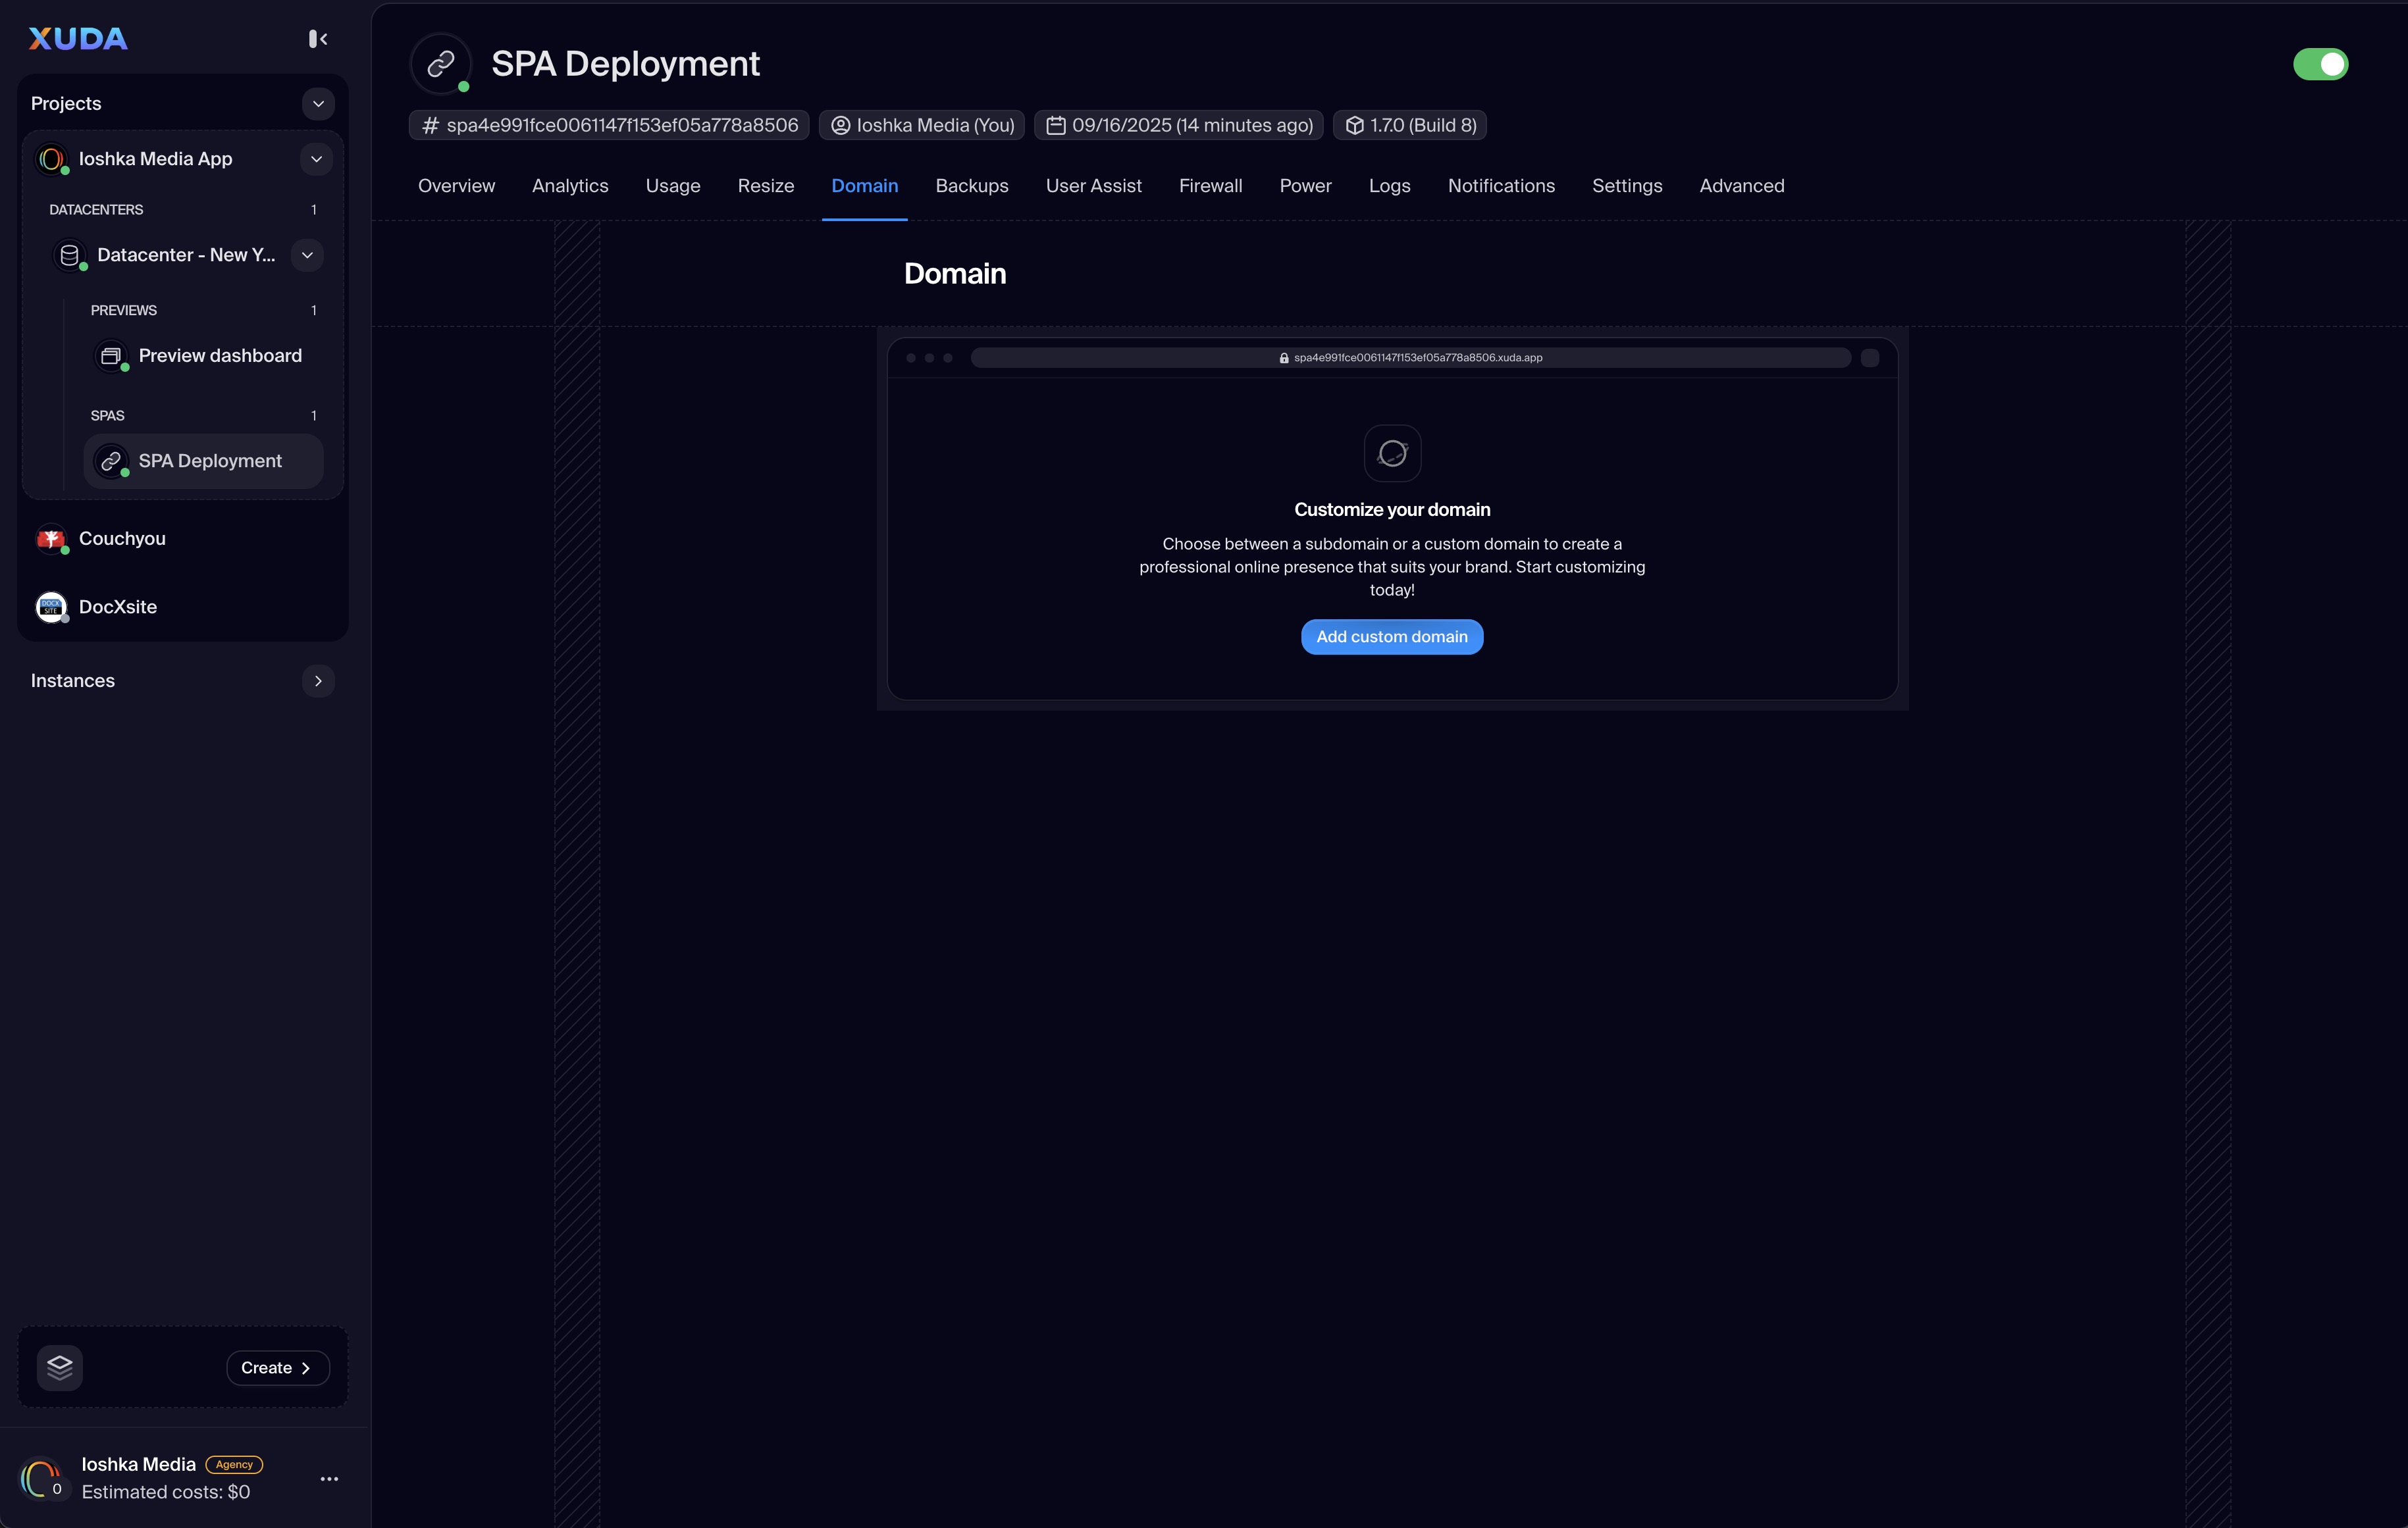The width and height of the screenshot is (2408, 1528).
Task: Collapse the Projects section chevron
Action: coord(318,104)
